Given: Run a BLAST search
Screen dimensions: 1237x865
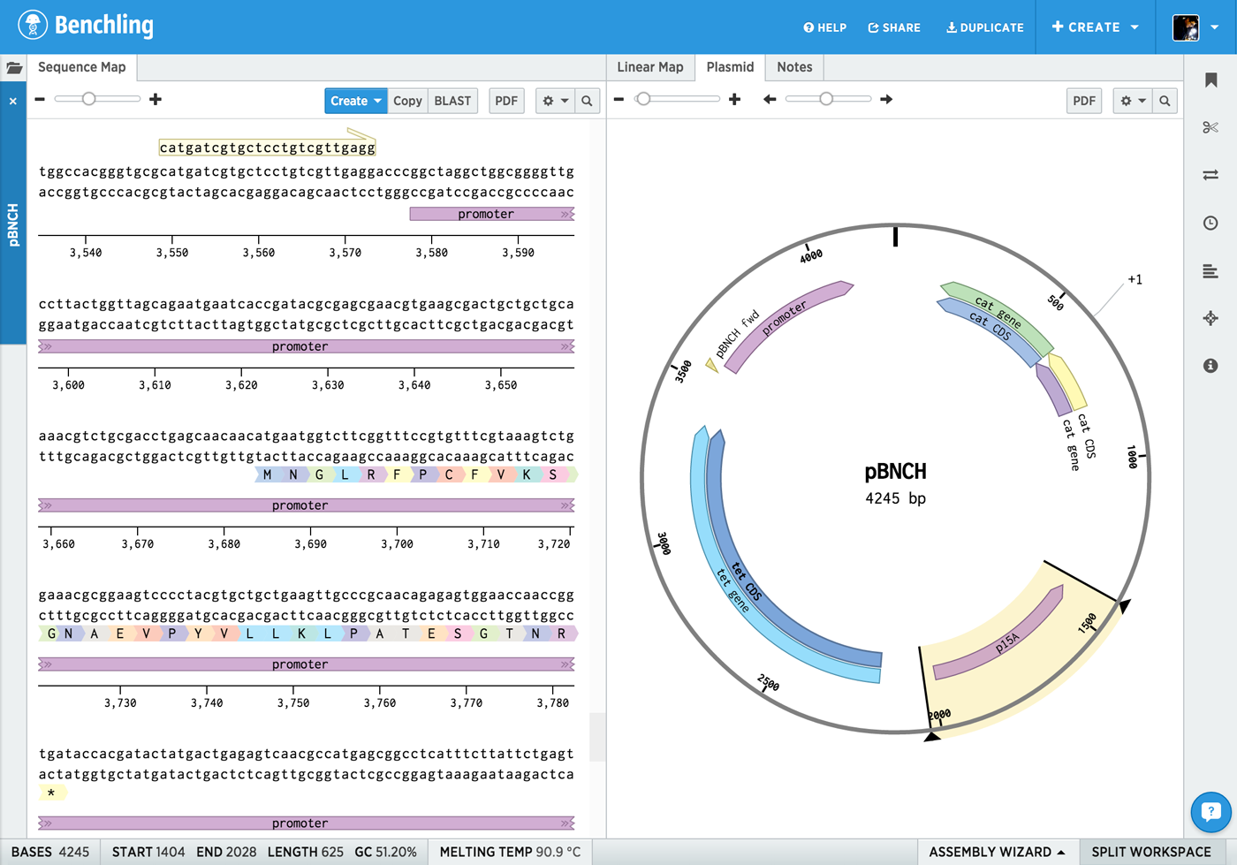Looking at the screenshot, I should point(452,100).
